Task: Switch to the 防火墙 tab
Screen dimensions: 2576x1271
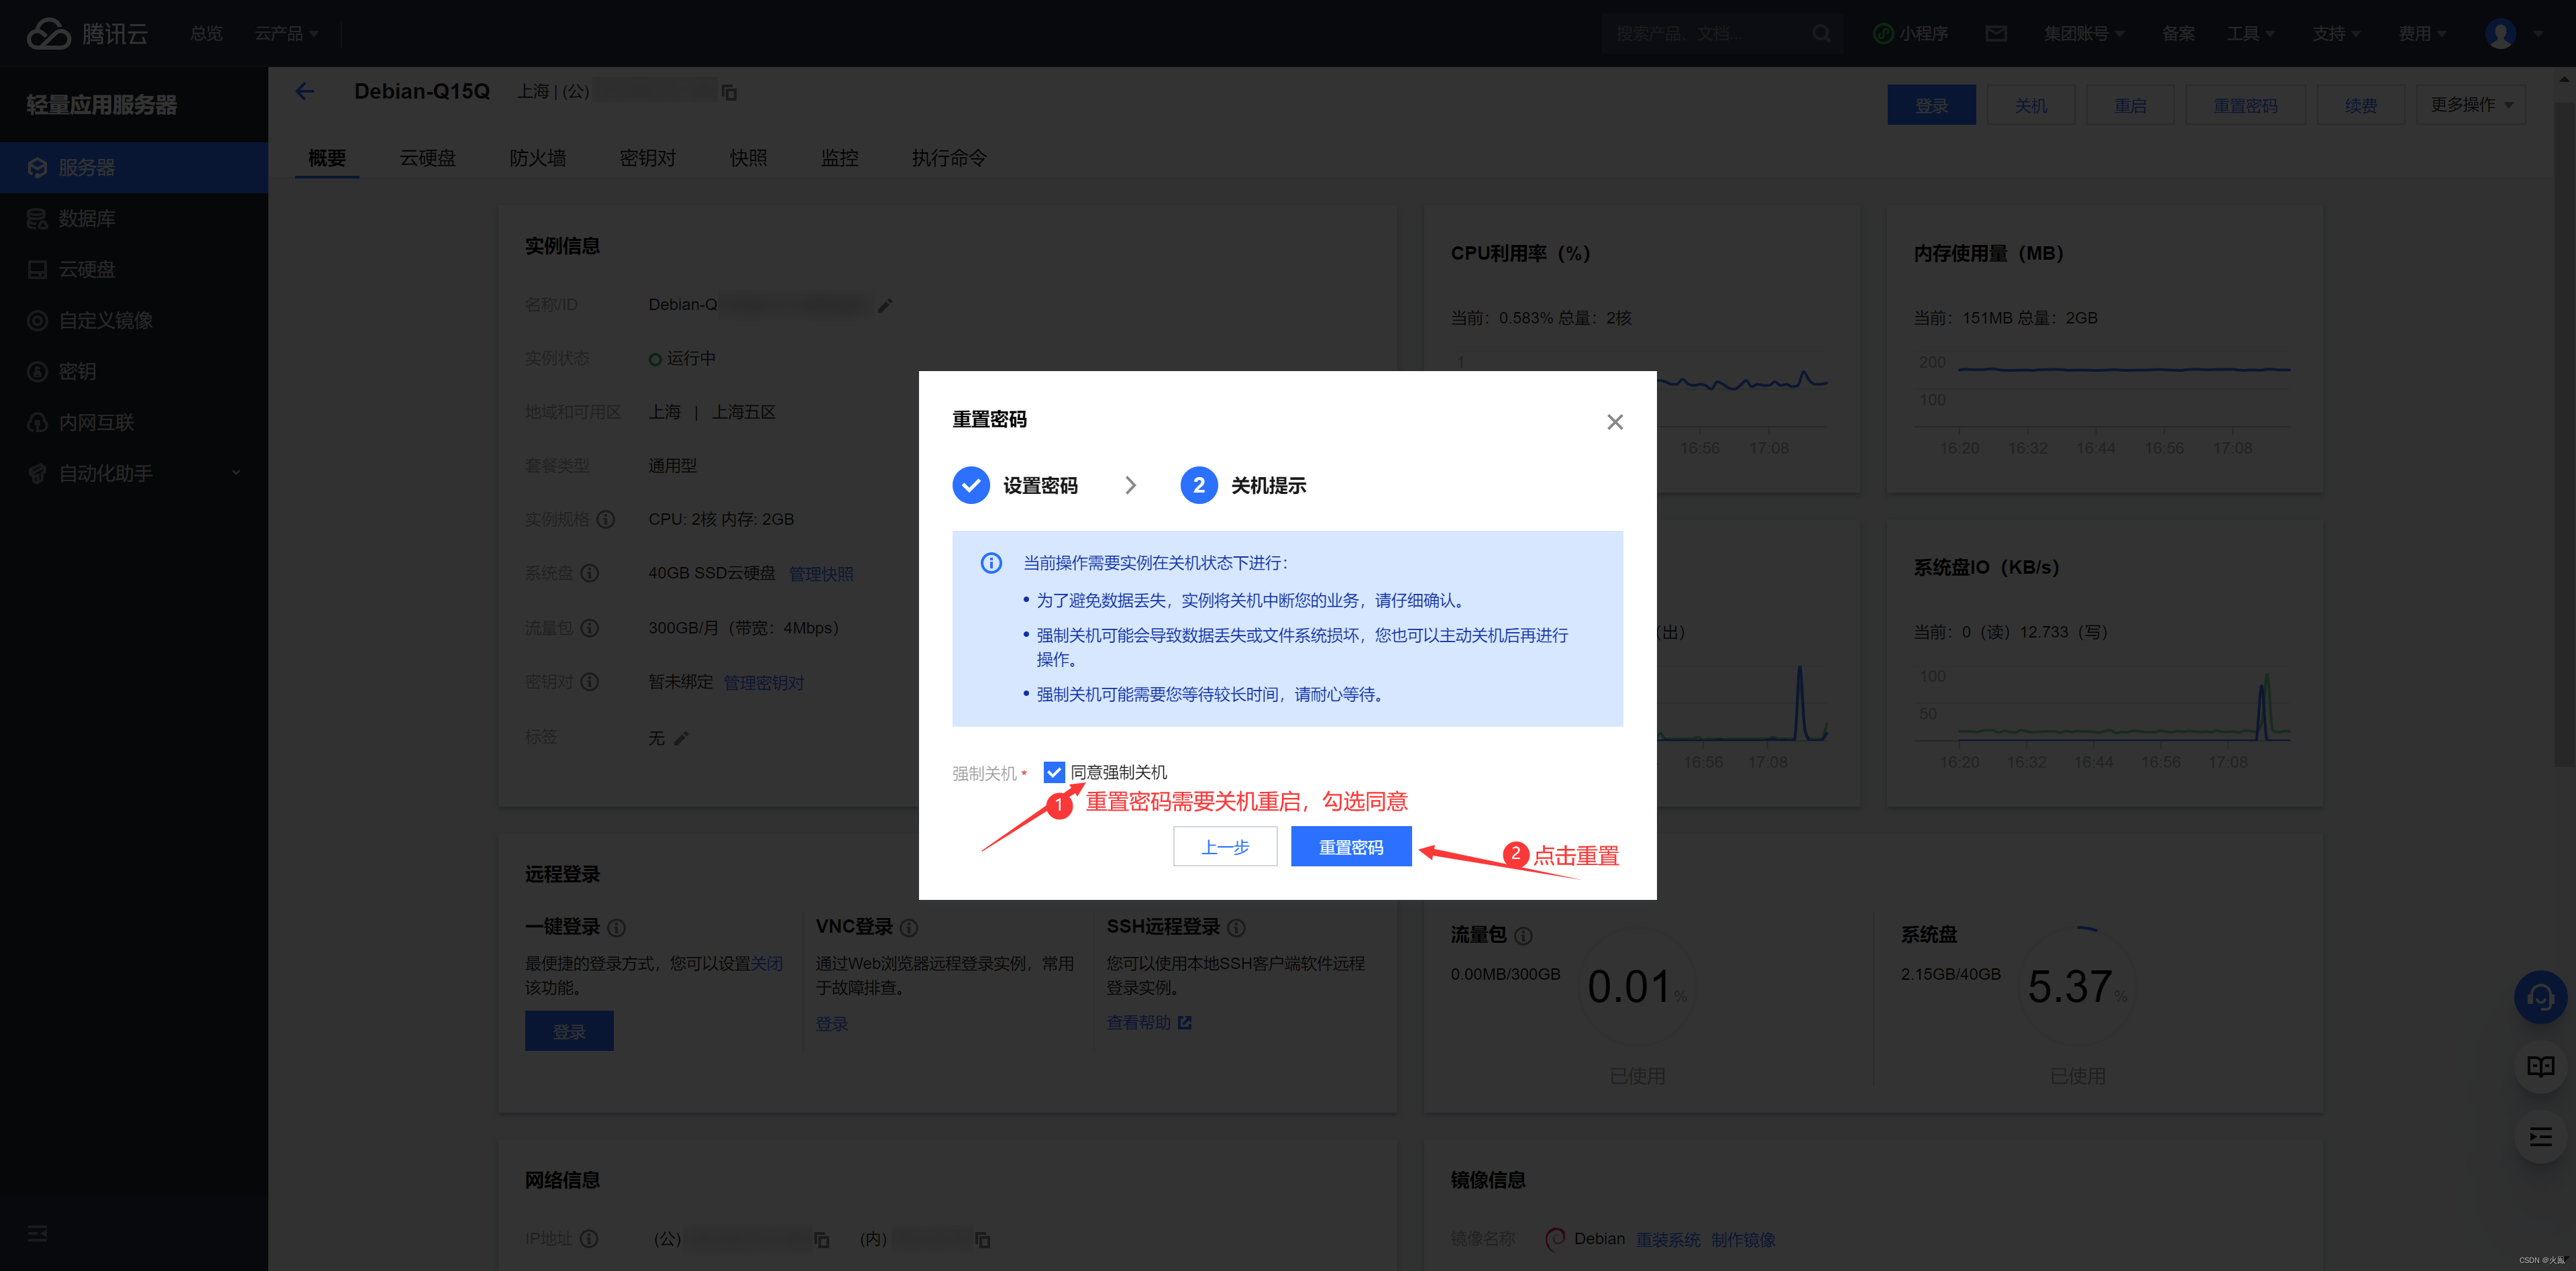Action: [538, 158]
